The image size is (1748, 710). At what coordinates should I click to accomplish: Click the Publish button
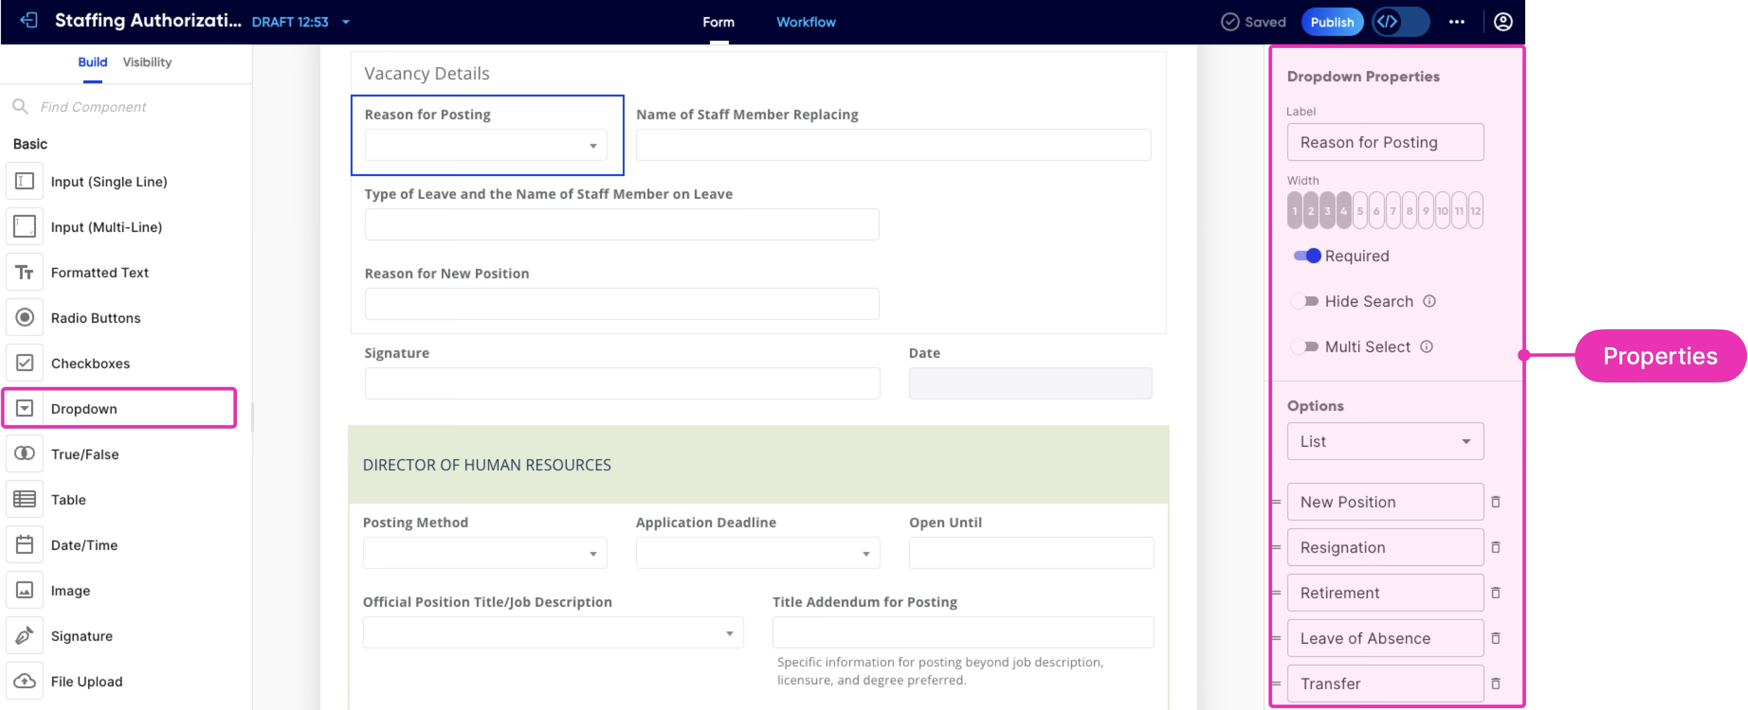pyautogui.click(x=1331, y=22)
